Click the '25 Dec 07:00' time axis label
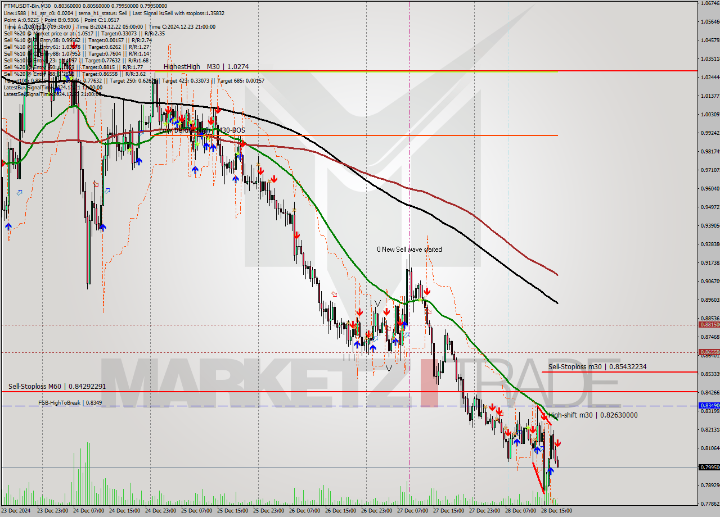 [x=197, y=511]
